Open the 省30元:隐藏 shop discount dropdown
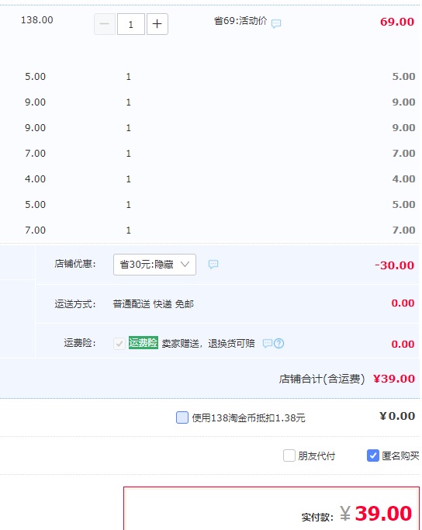Screen dimensions: 422x530 click(154, 265)
